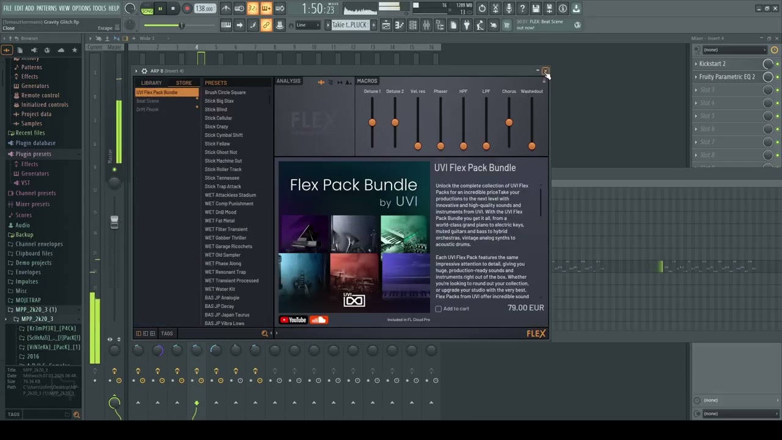Adjust the Detune 1 macro slider

pos(372,122)
